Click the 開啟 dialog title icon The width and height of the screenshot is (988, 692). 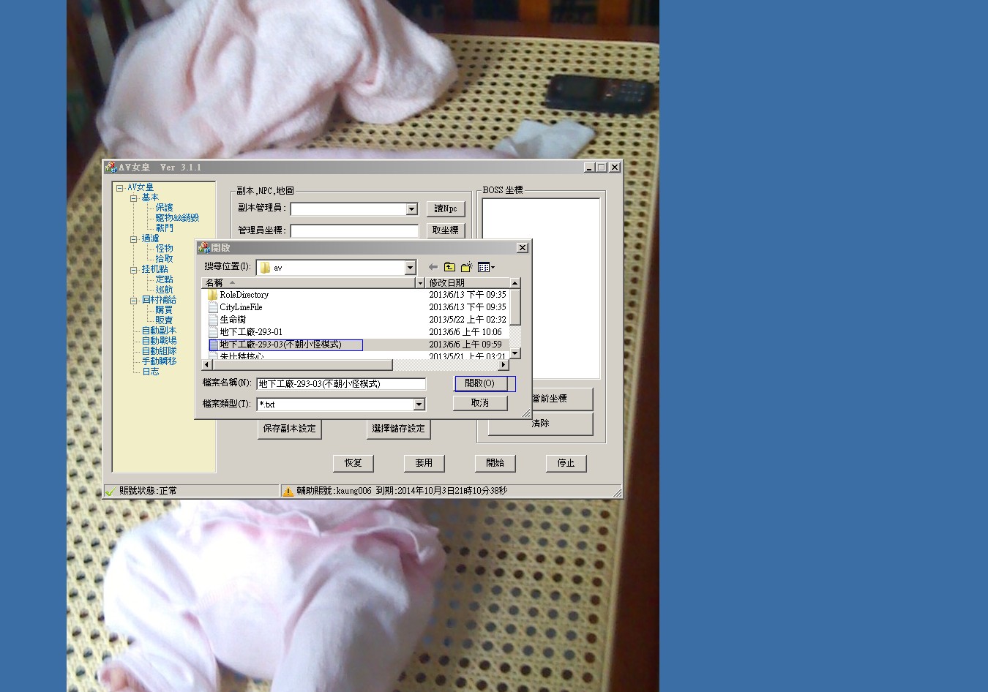pyautogui.click(x=204, y=248)
